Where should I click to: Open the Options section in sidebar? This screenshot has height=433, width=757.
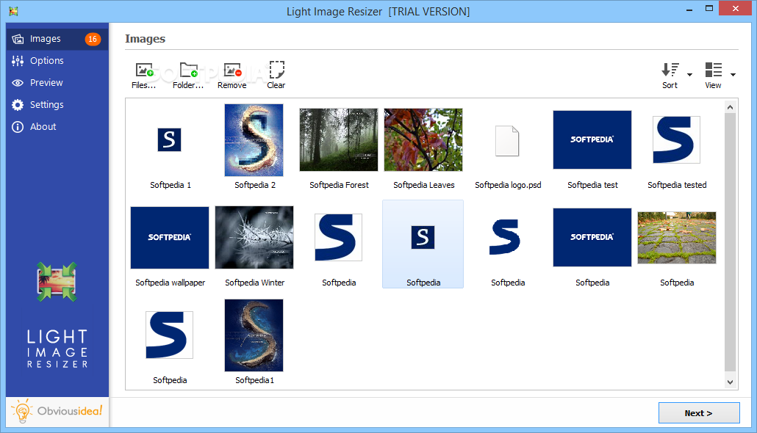[x=57, y=61]
